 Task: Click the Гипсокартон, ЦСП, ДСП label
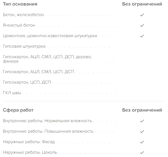(27, 82)
